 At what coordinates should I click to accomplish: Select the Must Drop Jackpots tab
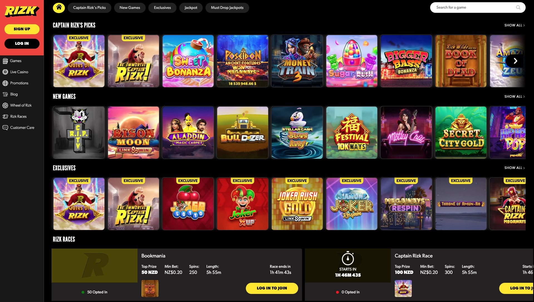coord(227,8)
